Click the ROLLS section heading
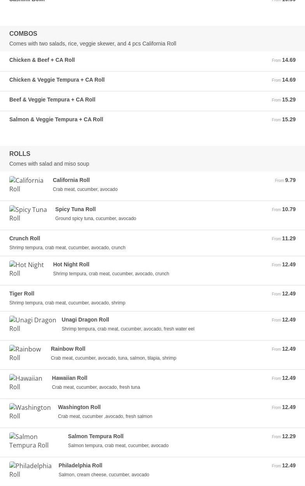 click(x=20, y=154)
